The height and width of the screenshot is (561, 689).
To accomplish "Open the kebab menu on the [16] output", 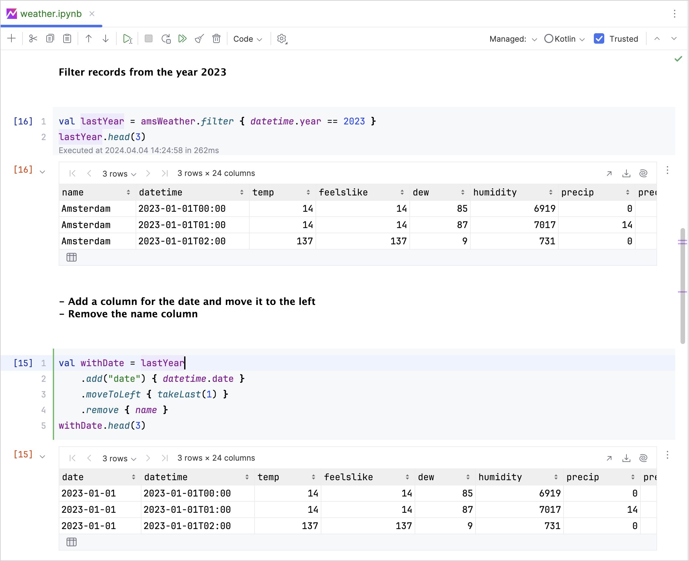I will (x=667, y=170).
